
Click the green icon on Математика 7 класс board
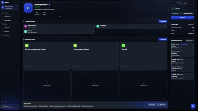(x=27, y=45)
